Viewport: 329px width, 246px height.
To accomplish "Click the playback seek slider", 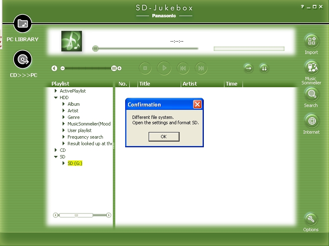I will click(146, 49).
